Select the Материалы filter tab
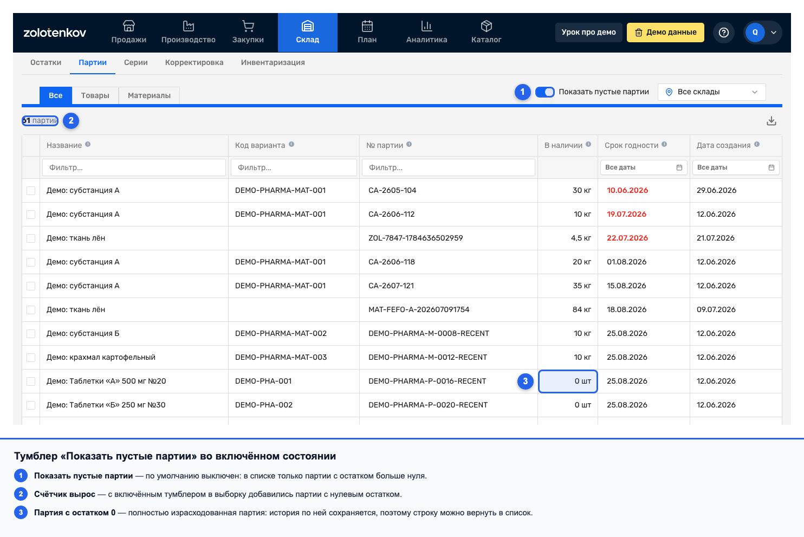The width and height of the screenshot is (804, 537). coord(150,95)
